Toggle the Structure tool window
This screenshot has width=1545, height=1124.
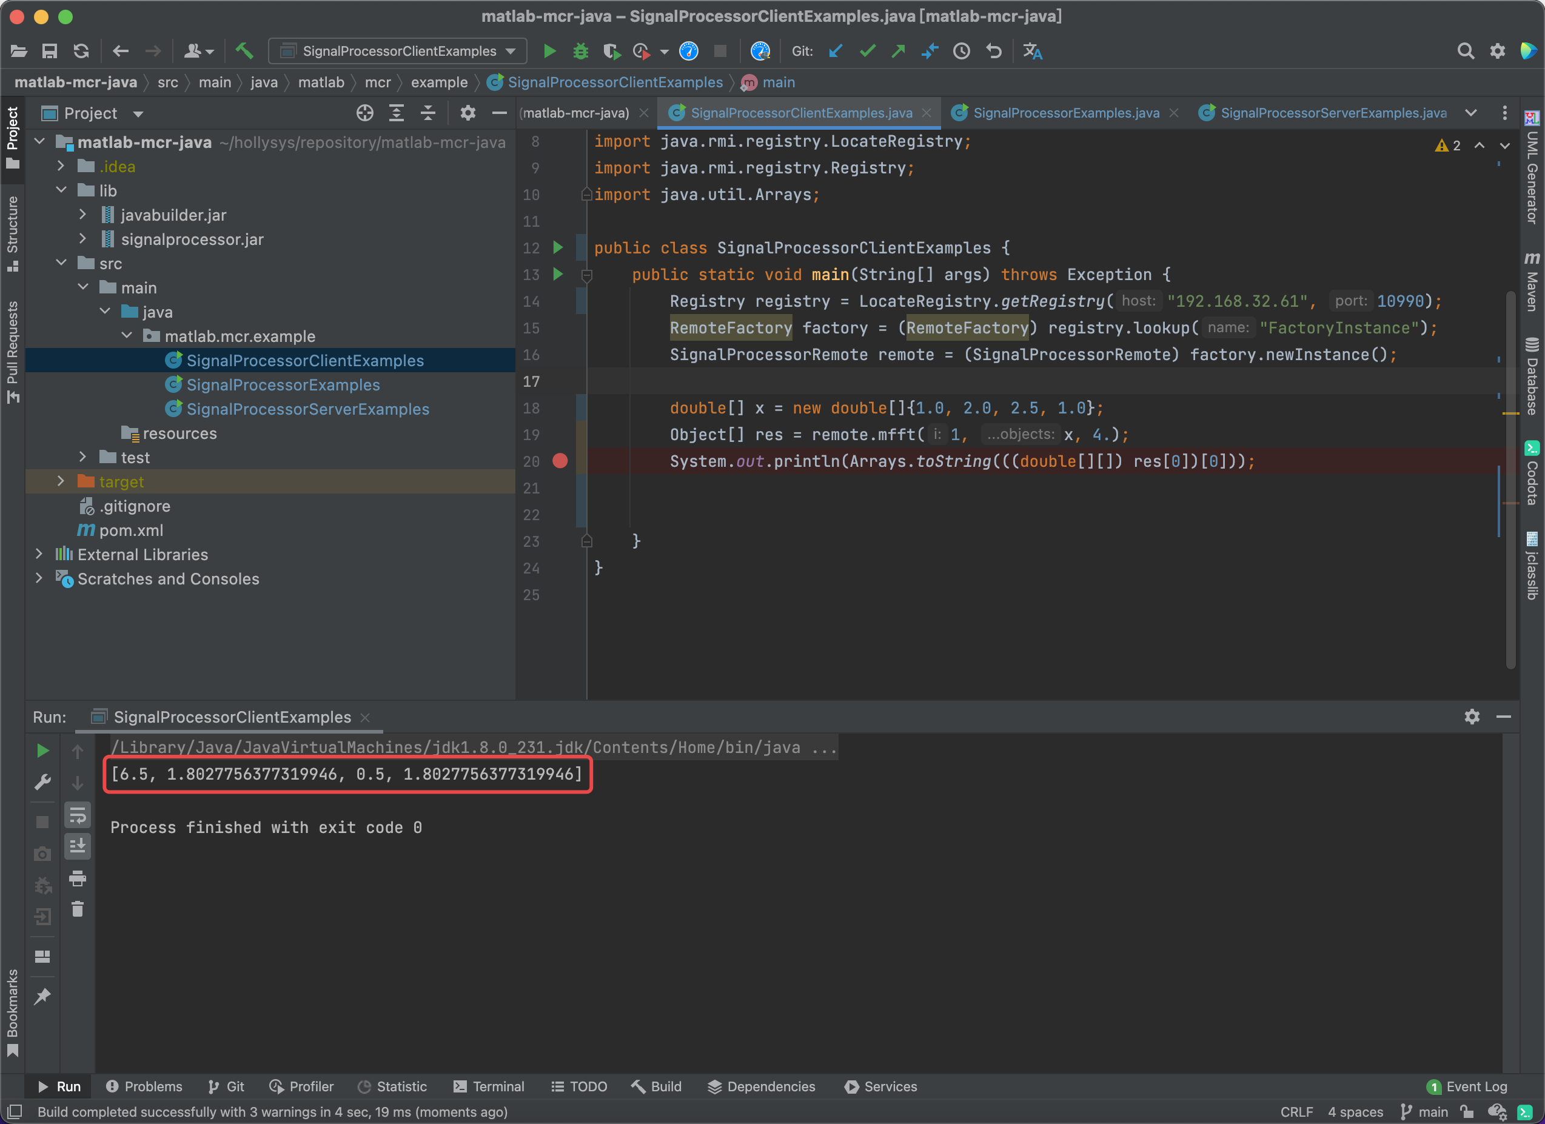click(x=12, y=233)
